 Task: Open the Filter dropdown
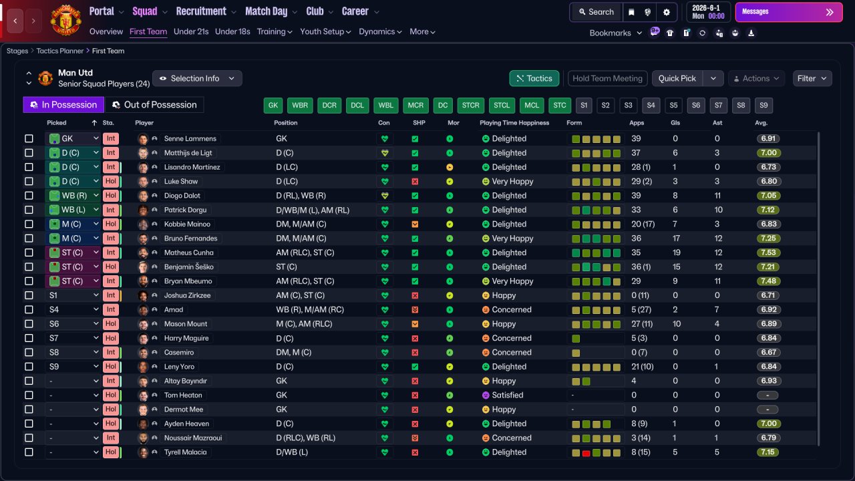812,78
